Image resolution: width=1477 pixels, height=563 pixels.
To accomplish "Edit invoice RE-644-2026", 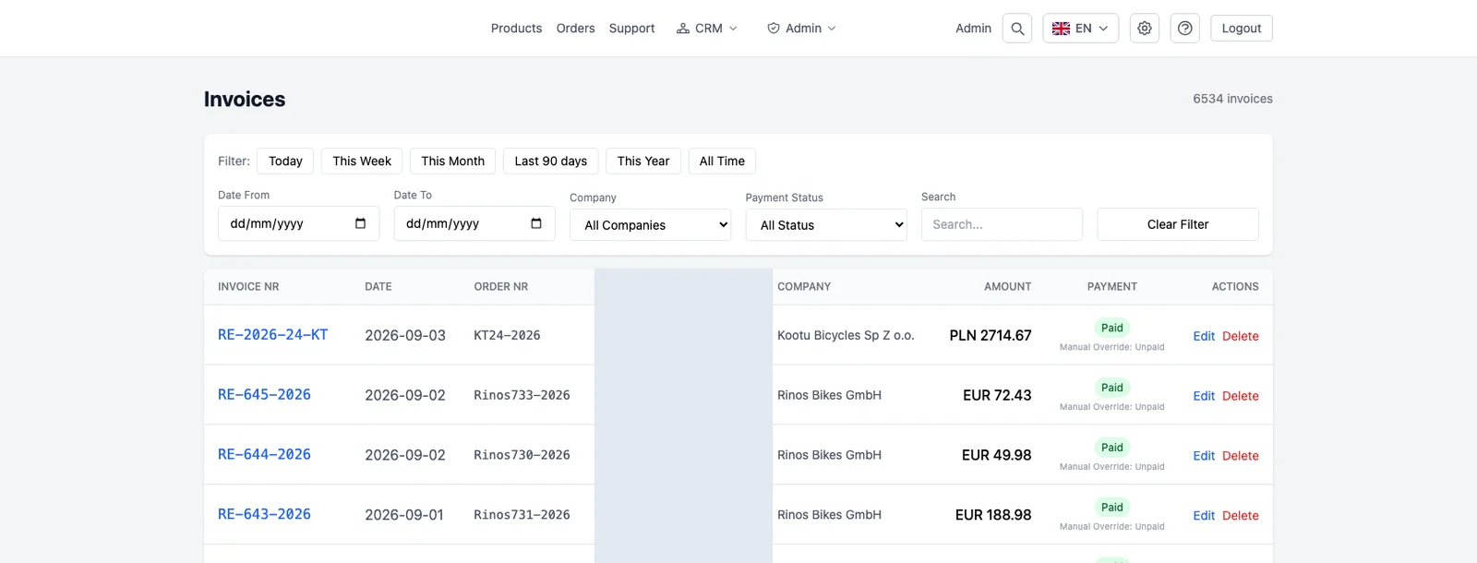I will [1204, 456].
